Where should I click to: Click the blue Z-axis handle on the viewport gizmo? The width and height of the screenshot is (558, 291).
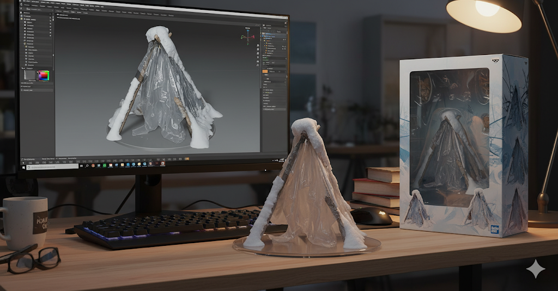pyautogui.click(x=248, y=30)
